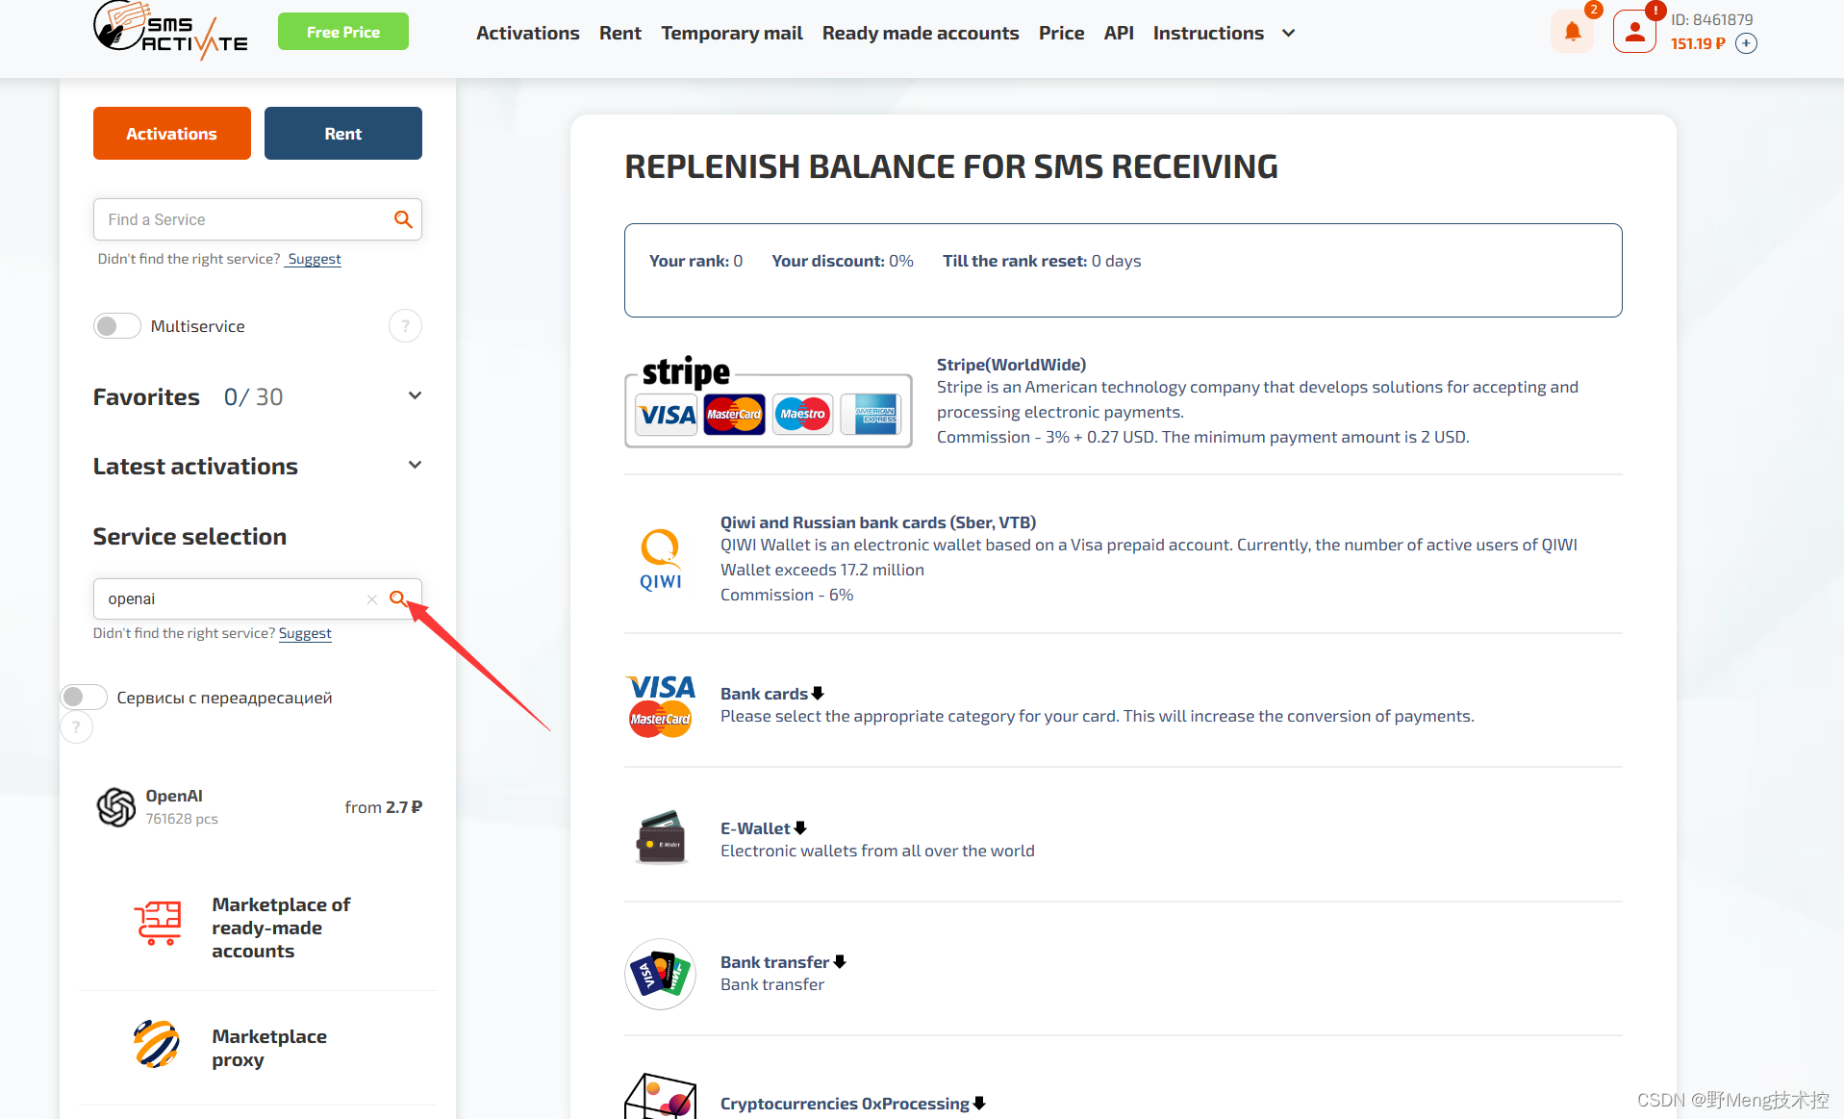
Task: Open the user profile icon
Action: [1634, 32]
